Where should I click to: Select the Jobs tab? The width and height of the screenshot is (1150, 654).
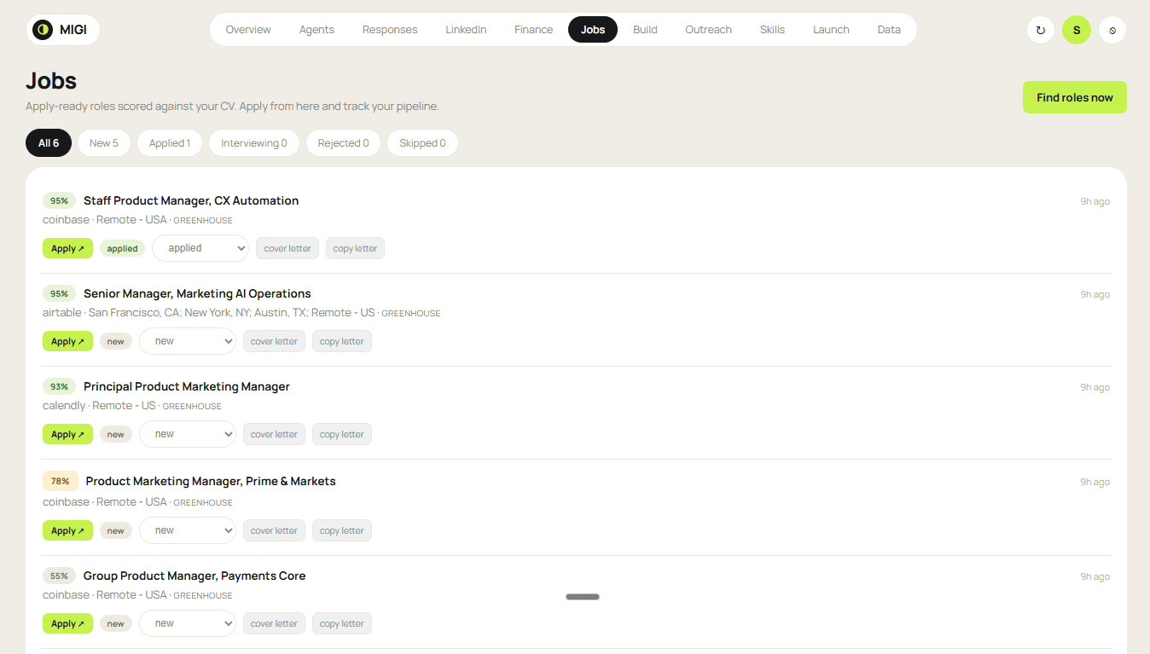pos(593,30)
